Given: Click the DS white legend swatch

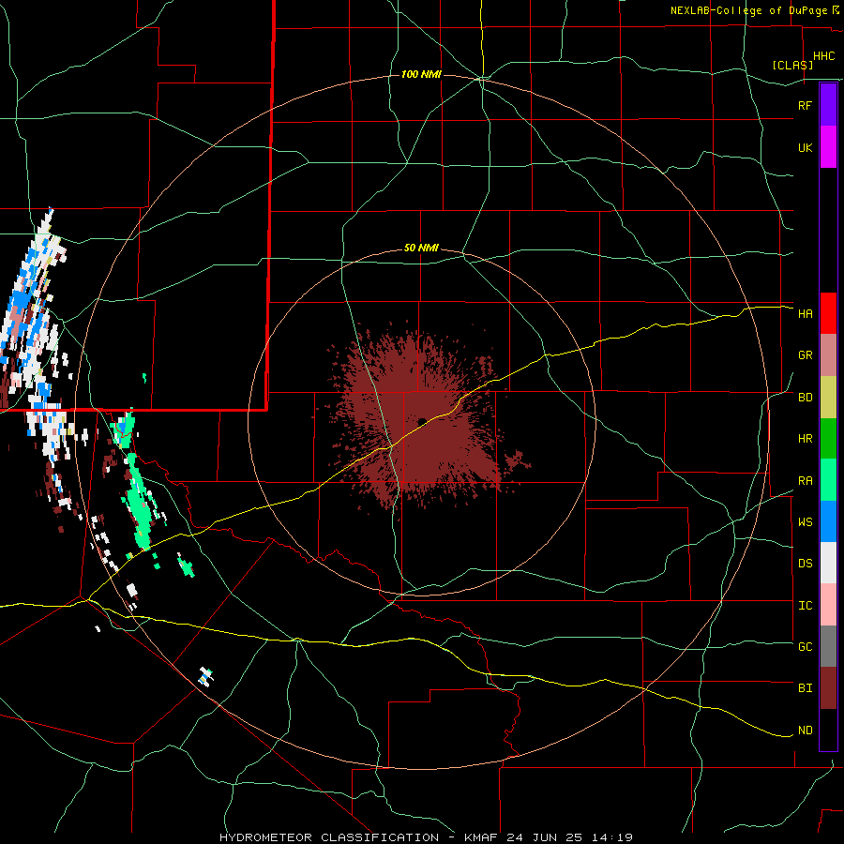Looking at the screenshot, I should (x=828, y=563).
